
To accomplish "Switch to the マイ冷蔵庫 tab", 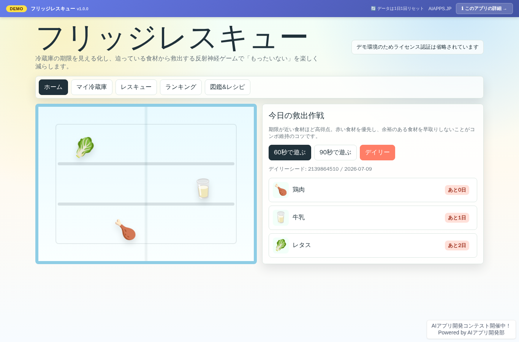I will coord(92,87).
